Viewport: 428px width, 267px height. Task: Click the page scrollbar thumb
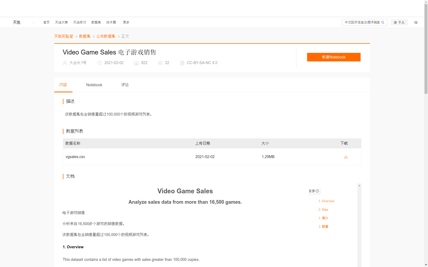(x=426, y=49)
